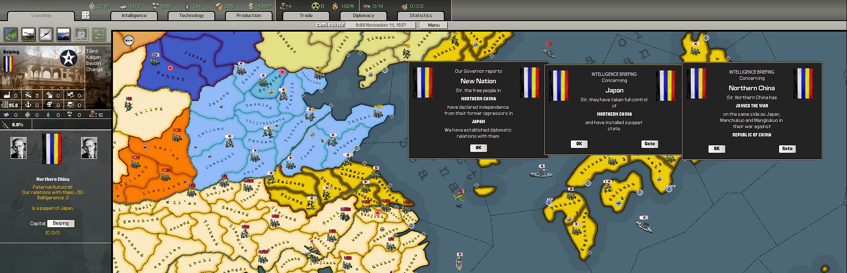
Task: Click the four-arrow center map icon
Action: pos(86,15)
